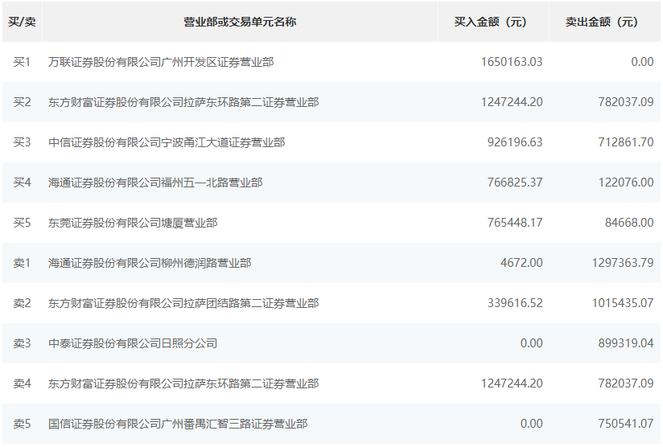Select 东方财富证券拉萨东环路第二证券营业部 in row 买2
The height and width of the screenshot is (447, 663).
[x=183, y=102]
